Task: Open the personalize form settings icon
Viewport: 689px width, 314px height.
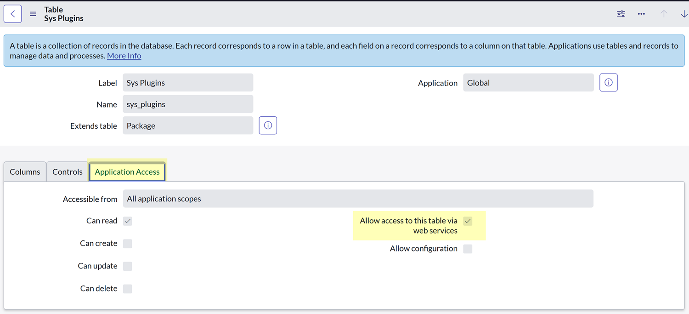Action: [621, 14]
